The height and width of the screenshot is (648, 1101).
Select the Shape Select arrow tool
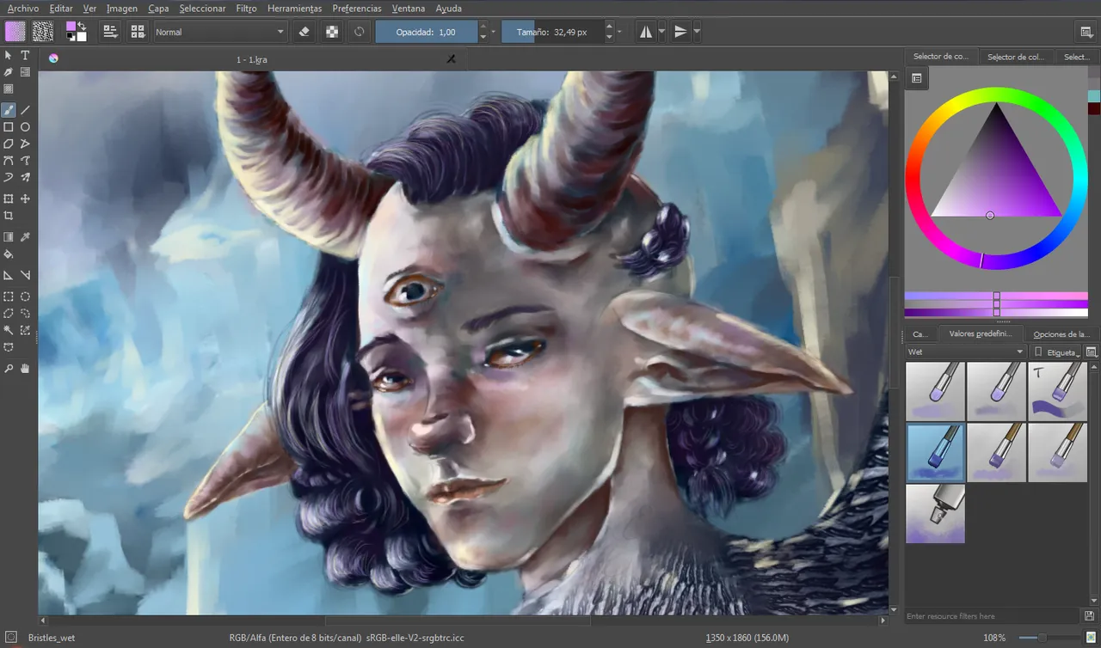pyautogui.click(x=9, y=55)
